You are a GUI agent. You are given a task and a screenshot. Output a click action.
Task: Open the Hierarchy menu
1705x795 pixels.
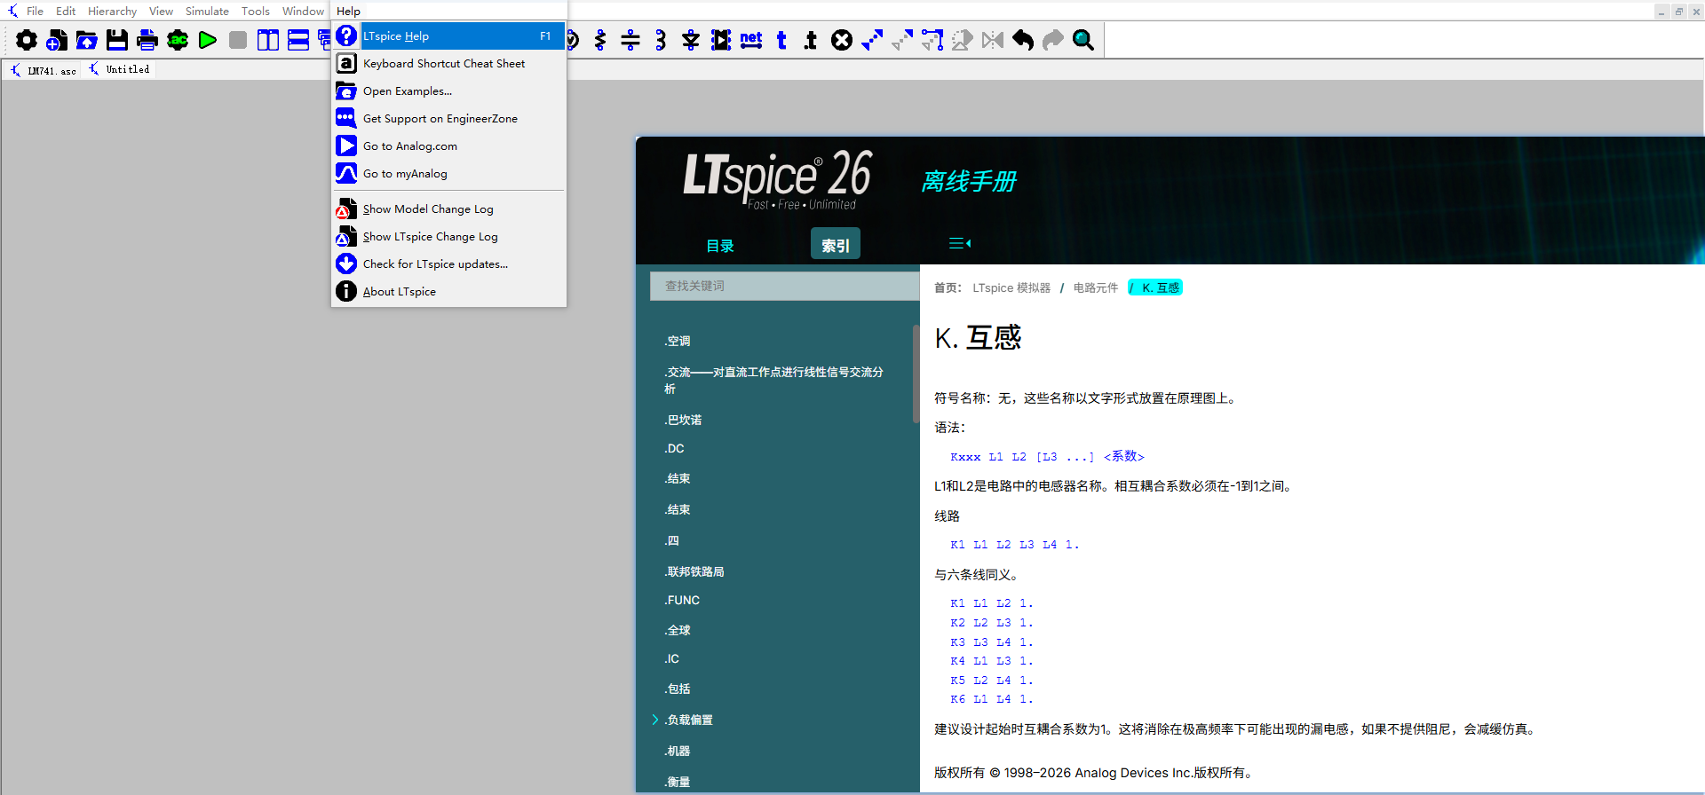pyautogui.click(x=112, y=11)
